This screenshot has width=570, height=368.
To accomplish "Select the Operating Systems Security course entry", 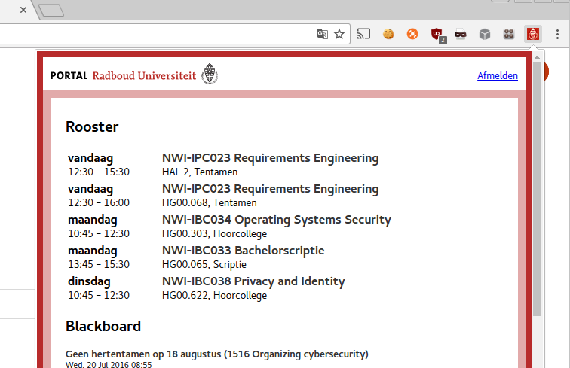I will click(x=276, y=220).
